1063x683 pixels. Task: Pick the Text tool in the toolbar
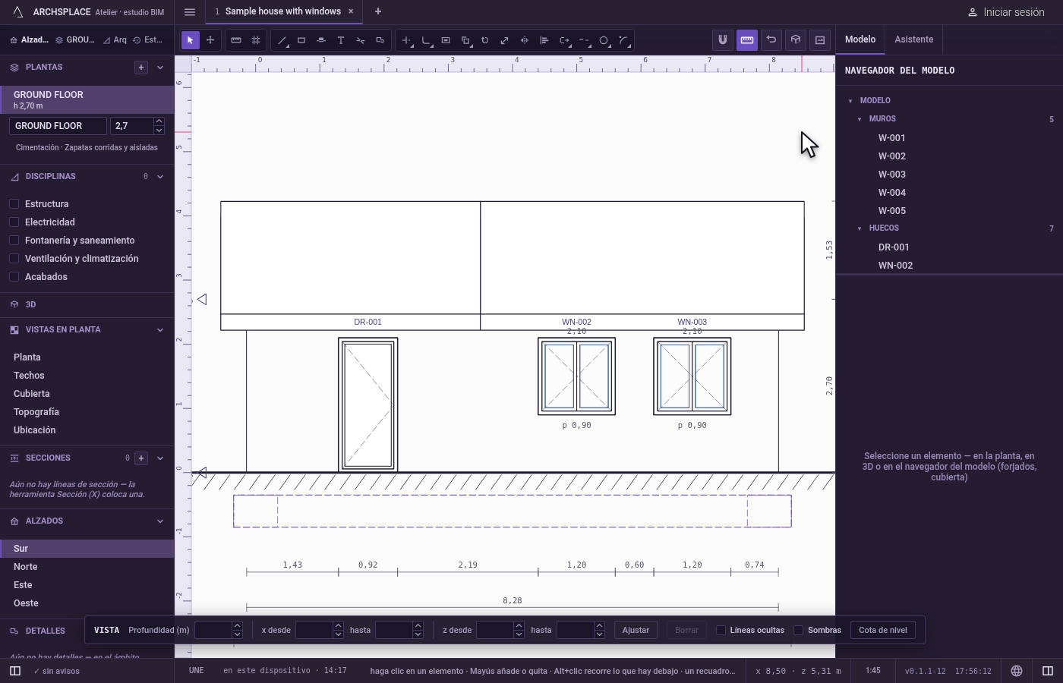(x=341, y=40)
